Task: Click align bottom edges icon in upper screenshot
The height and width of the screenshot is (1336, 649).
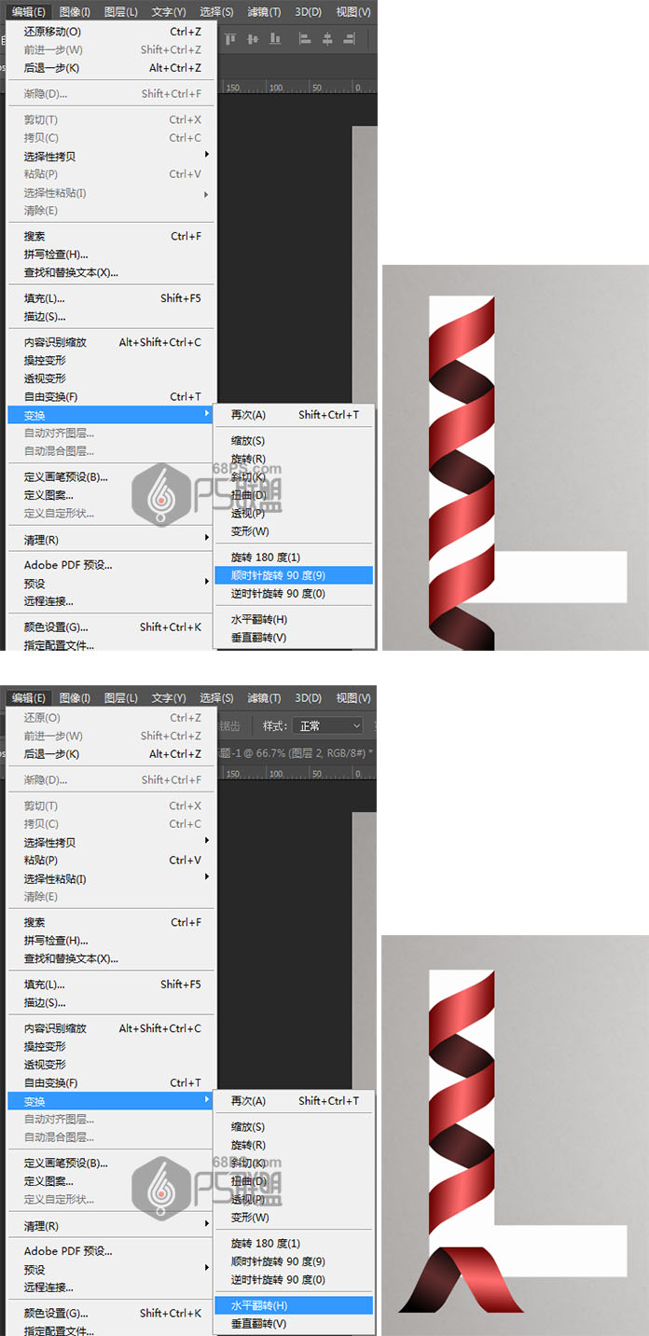Action: (x=275, y=39)
